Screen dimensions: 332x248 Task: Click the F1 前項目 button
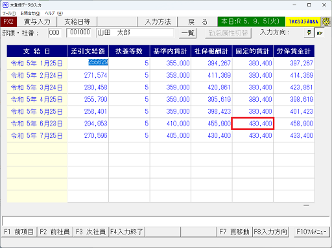coord(19,232)
